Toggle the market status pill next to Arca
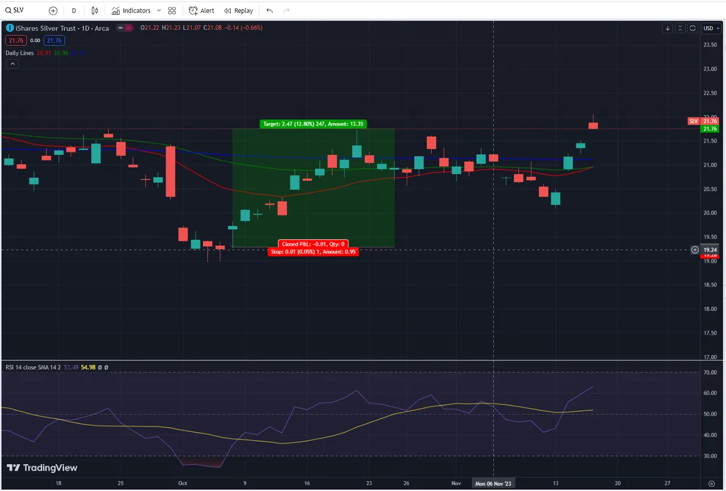 (124, 28)
